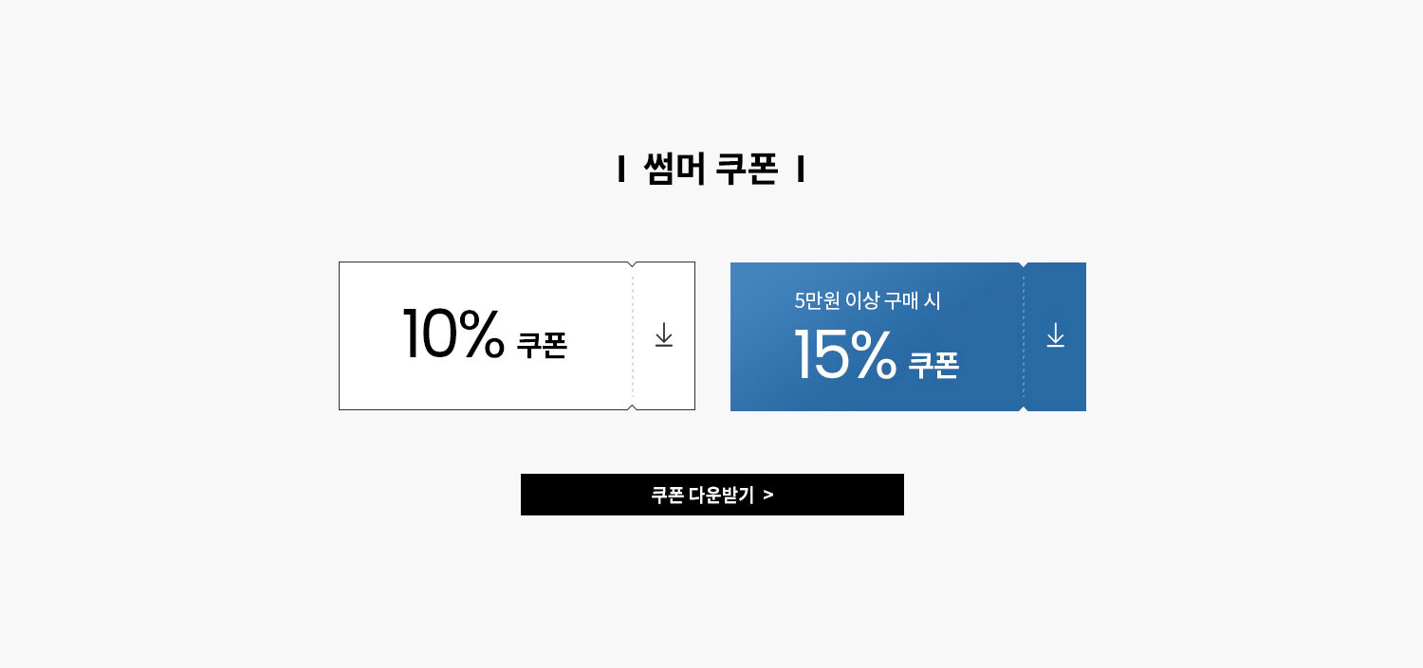Select the blue 15% 쿠폰 card
The width and height of the screenshot is (1423, 668).
[x=908, y=336]
